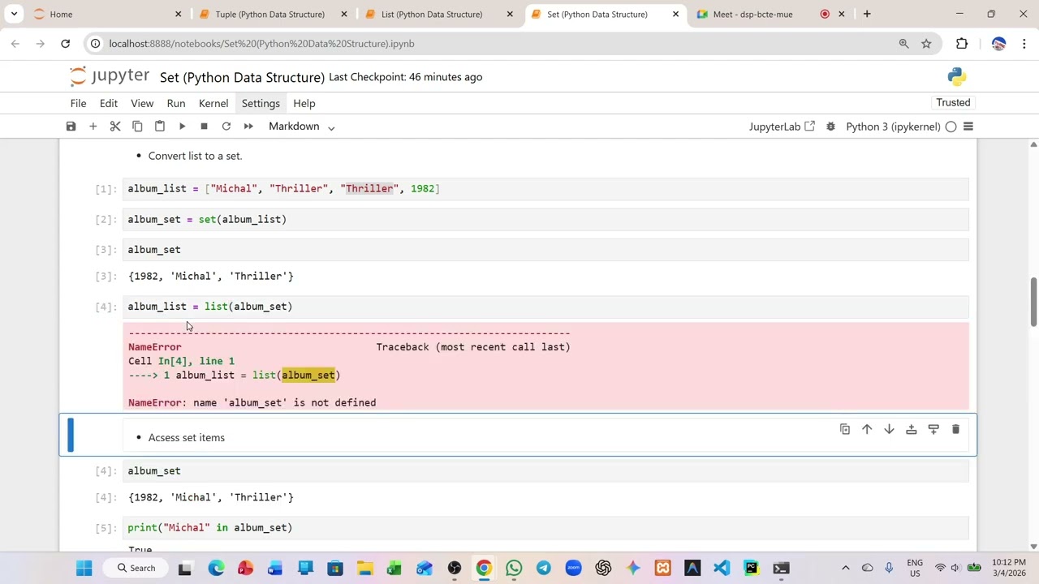Cut the selected cell with the scissors icon

tap(115, 127)
